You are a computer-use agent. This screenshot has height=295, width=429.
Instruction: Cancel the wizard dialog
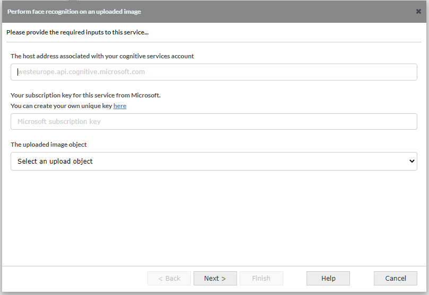point(395,278)
